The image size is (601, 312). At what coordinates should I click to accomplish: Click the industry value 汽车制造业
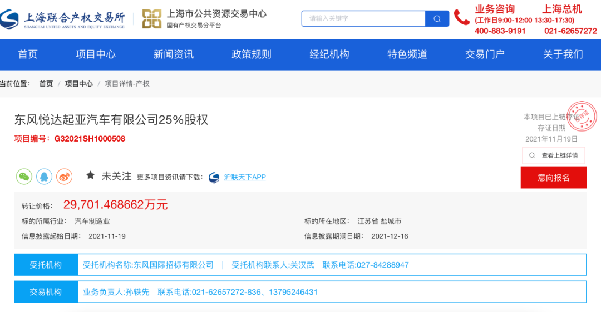(x=92, y=222)
